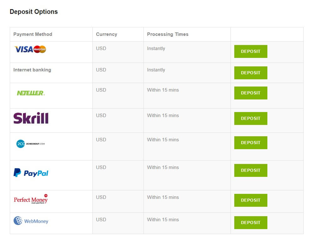
Task: Click the Deposit Options heading
Action: pyautogui.click(x=34, y=12)
